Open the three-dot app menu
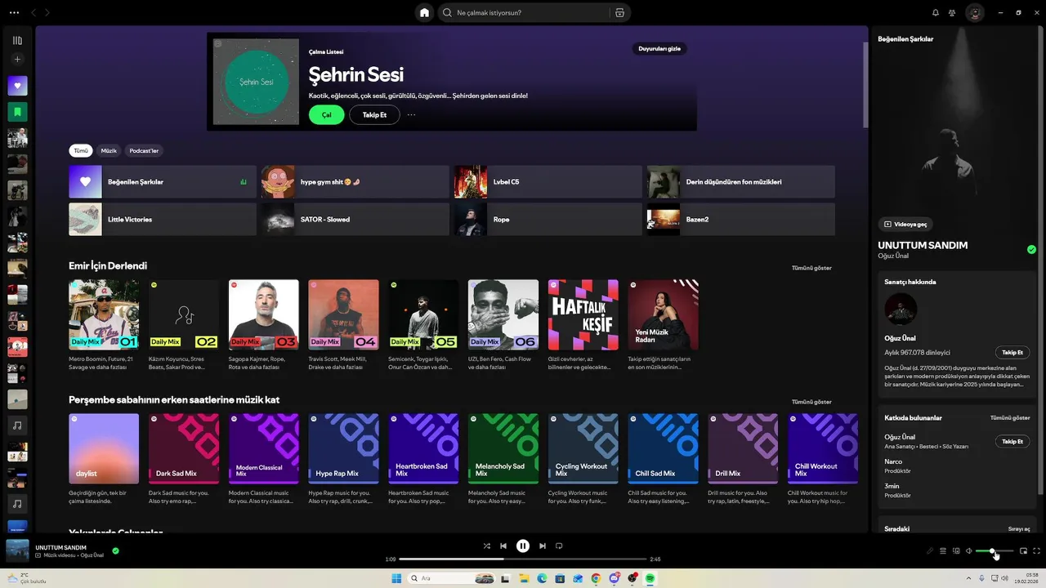This screenshot has width=1046, height=588. point(14,13)
